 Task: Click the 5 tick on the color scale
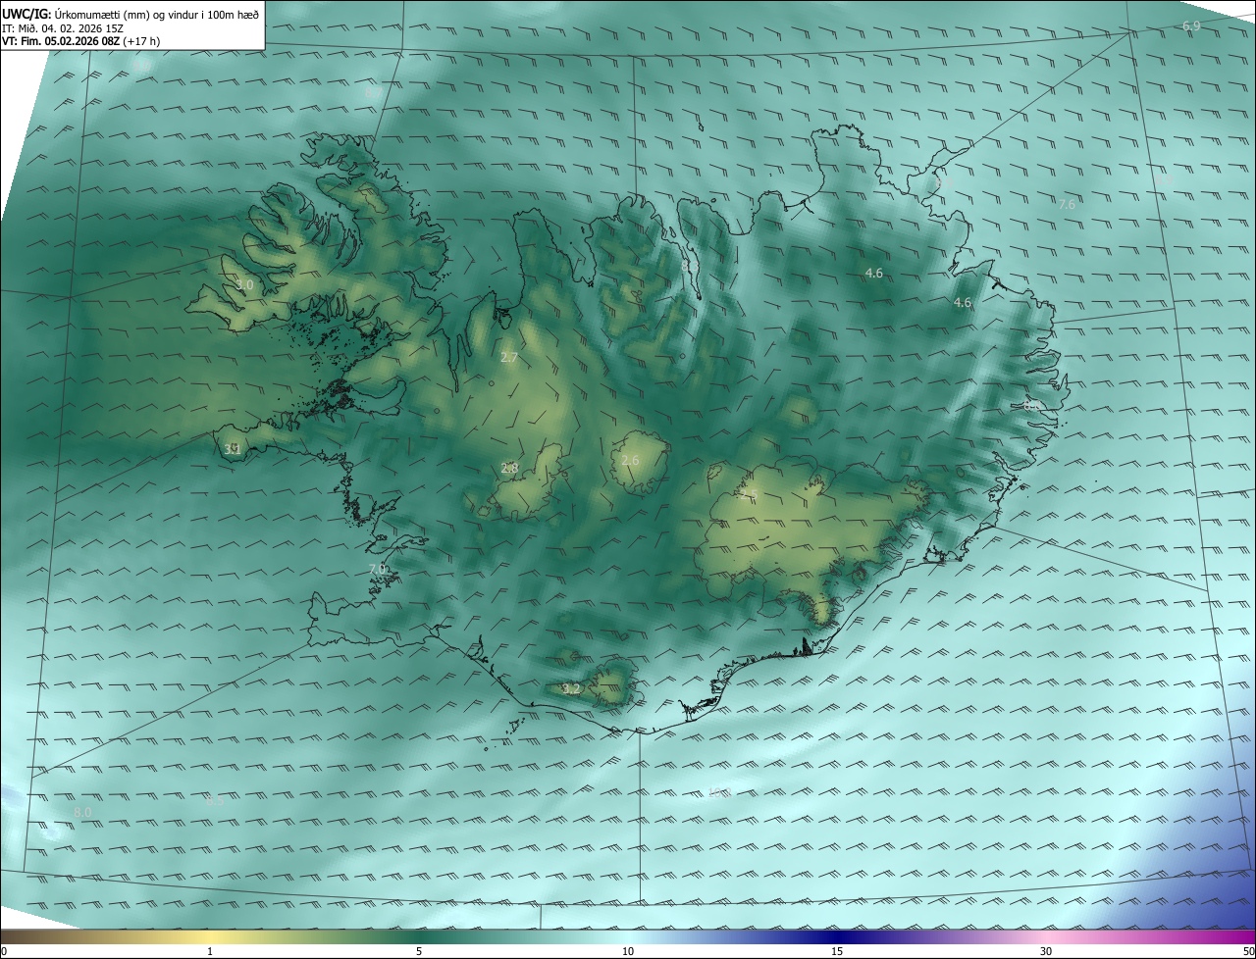[x=419, y=951]
